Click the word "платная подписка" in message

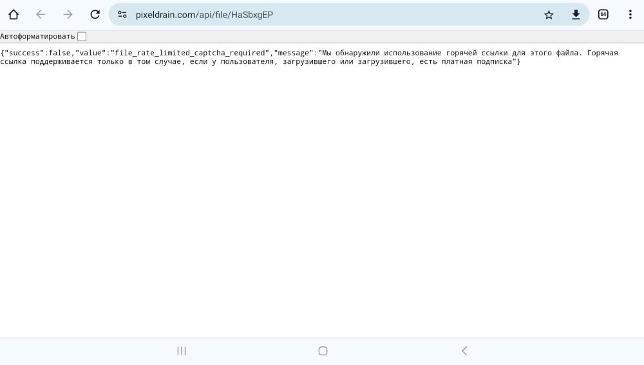[477, 62]
